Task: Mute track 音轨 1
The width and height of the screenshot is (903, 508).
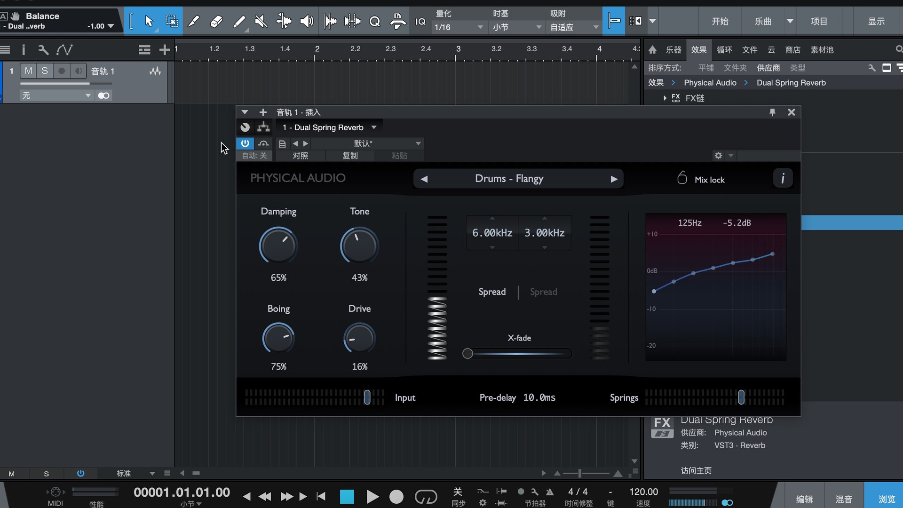Action: pyautogui.click(x=29, y=71)
